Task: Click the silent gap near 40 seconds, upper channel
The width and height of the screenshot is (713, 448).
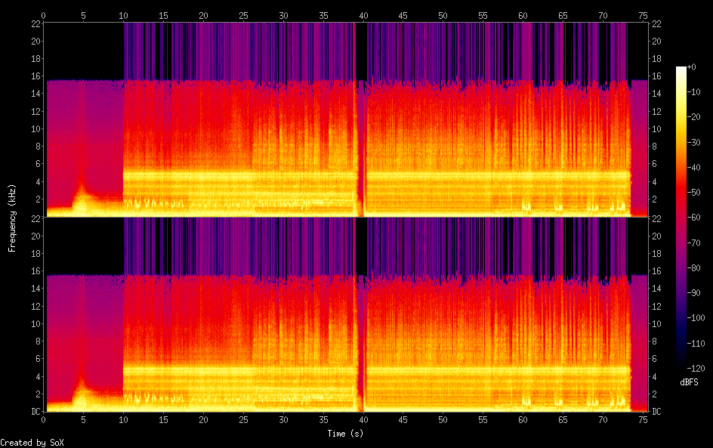Action: click(360, 151)
